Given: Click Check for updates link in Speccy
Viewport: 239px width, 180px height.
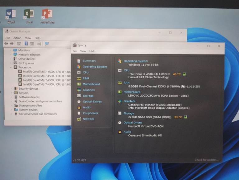Looking at the screenshot, I should tap(207, 160).
